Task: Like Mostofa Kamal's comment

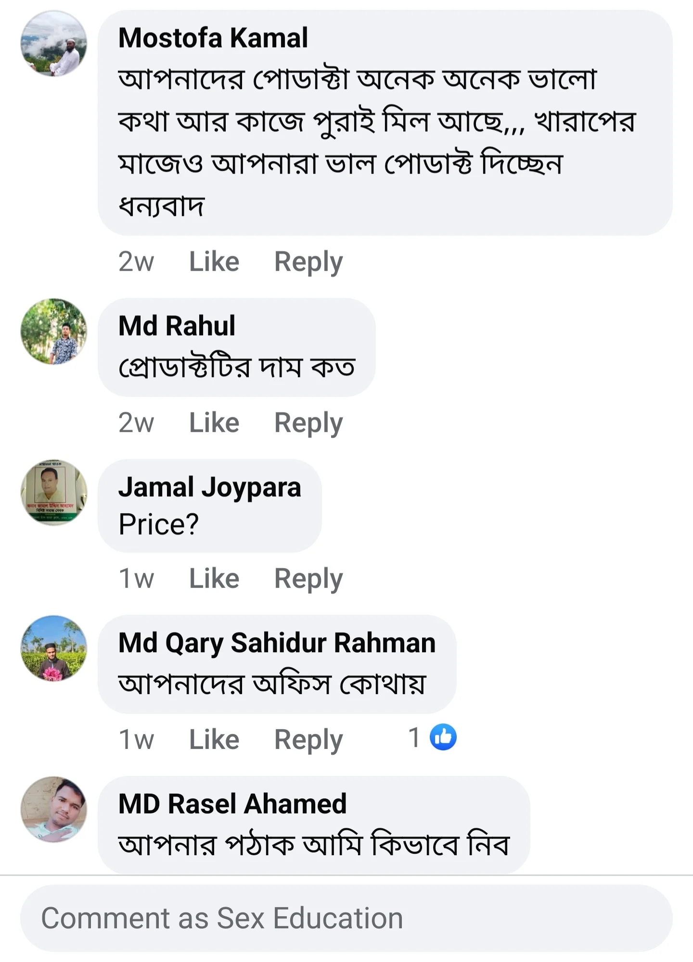Action: click(213, 261)
